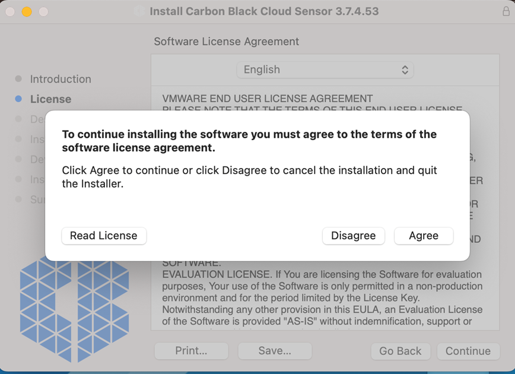Click the Carbon Black hexagon logo
The width and height of the screenshot is (515, 374).
pos(74,309)
